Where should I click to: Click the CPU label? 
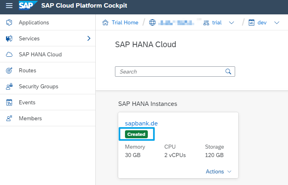tap(170, 147)
